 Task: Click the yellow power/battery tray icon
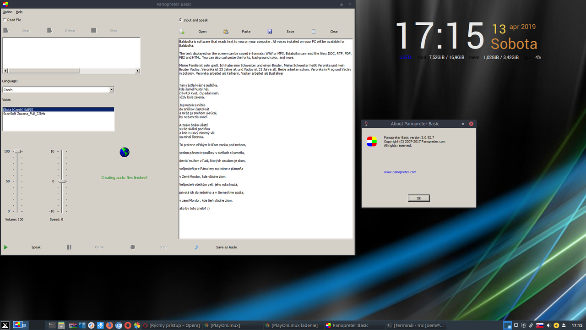556,325
